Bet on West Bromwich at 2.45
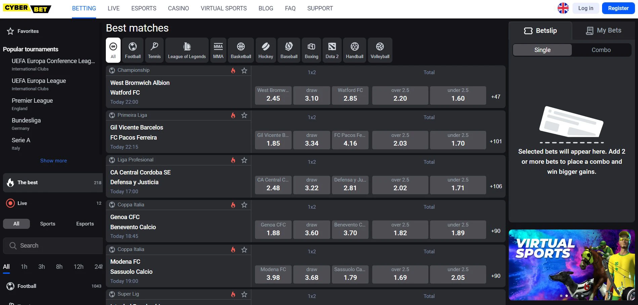 click(273, 95)
